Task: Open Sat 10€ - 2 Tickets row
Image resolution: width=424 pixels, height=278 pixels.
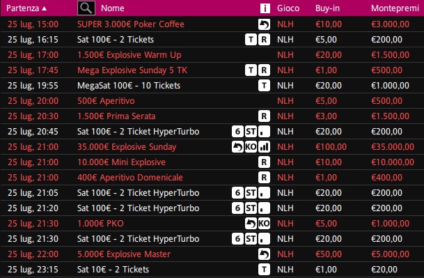Action: (212, 270)
